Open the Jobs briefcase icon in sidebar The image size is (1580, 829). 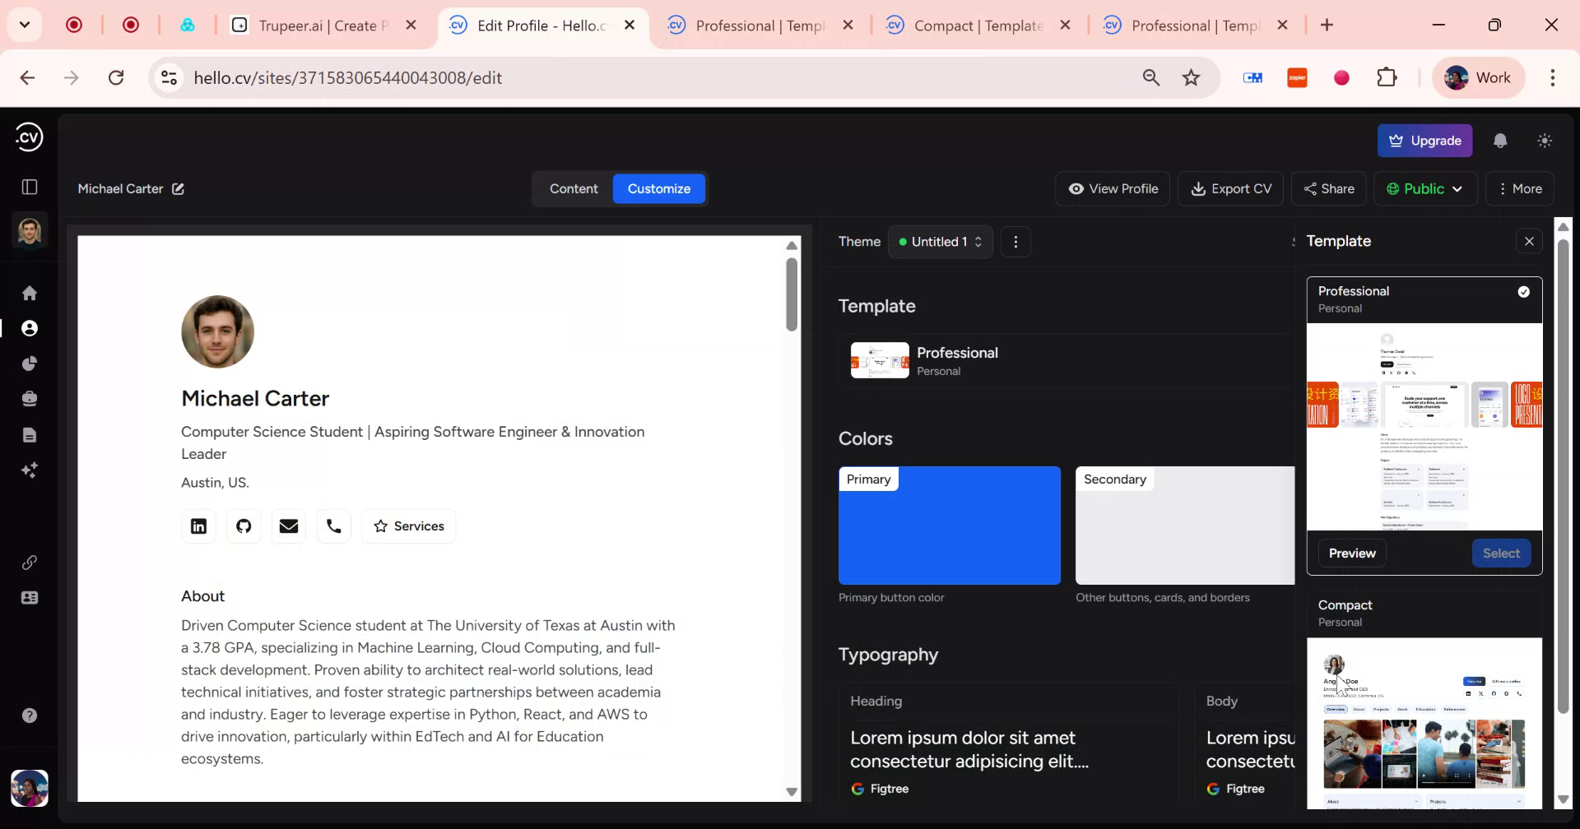click(x=30, y=398)
